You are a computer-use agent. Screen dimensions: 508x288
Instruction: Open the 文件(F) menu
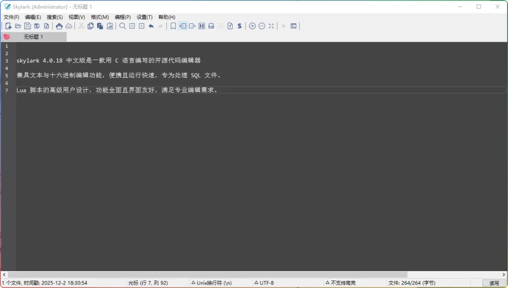pos(12,16)
